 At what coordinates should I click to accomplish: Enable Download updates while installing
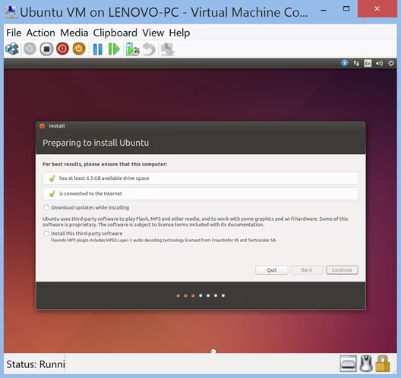pyautogui.click(x=46, y=207)
